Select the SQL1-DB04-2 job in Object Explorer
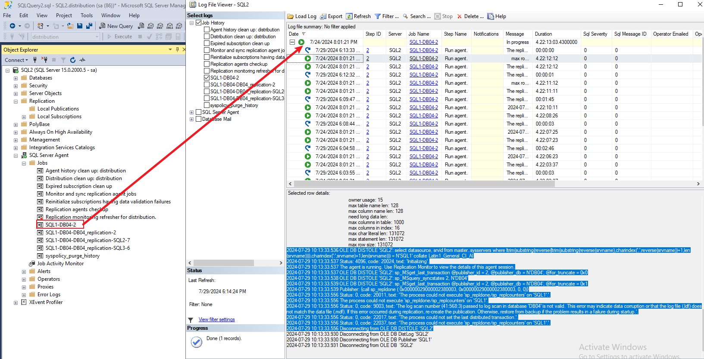The height and width of the screenshot is (359, 704). [61, 225]
